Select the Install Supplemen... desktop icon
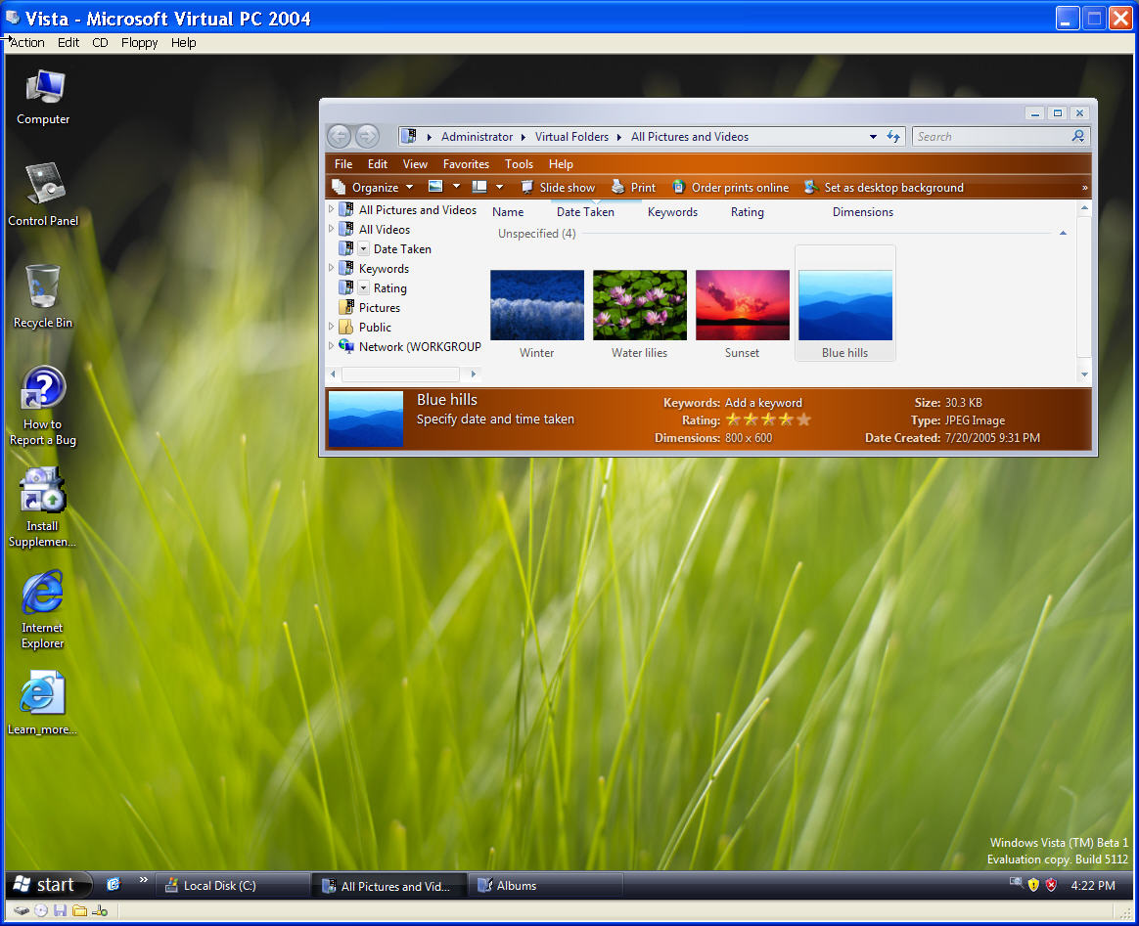The height and width of the screenshot is (926, 1139). (x=43, y=507)
